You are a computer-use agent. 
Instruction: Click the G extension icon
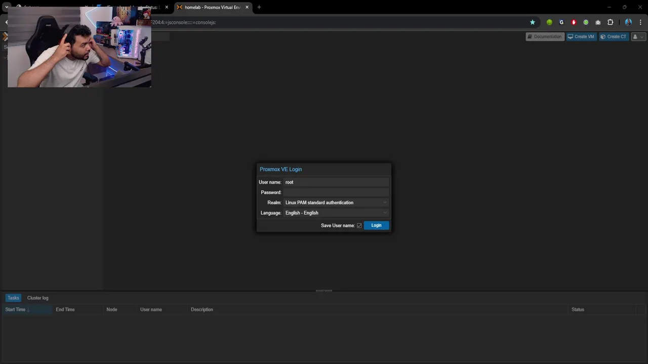[x=561, y=22]
